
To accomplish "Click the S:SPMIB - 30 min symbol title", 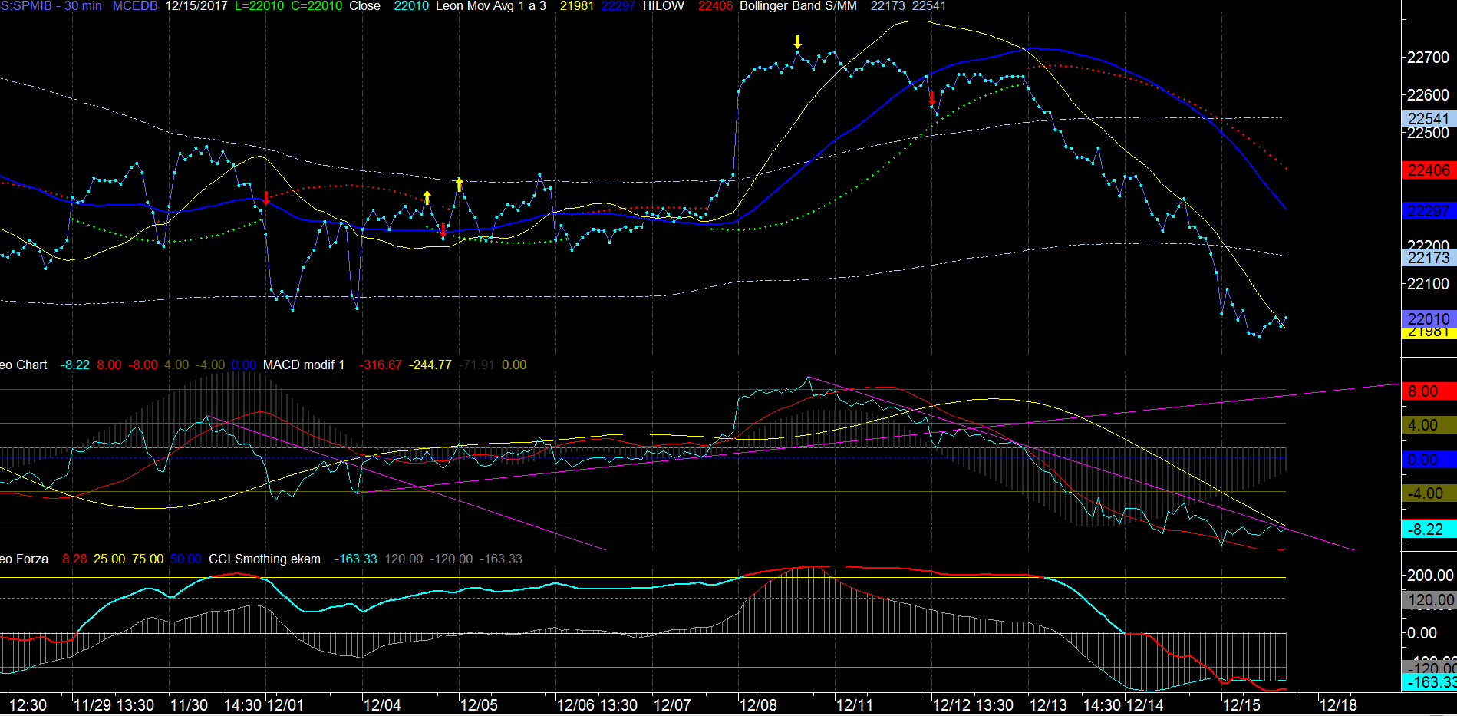I will (51, 6).
